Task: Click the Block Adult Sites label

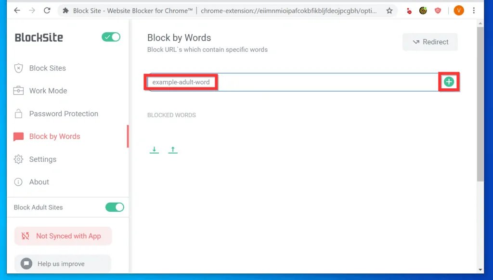Action: (x=39, y=207)
